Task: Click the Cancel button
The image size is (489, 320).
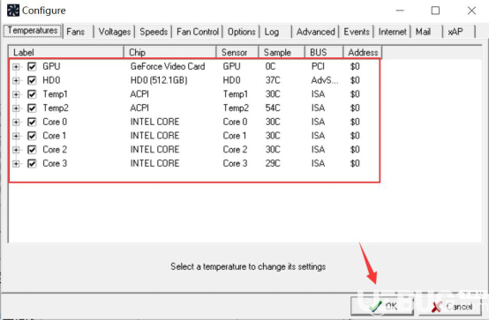Action: pyautogui.click(x=451, y=307)
